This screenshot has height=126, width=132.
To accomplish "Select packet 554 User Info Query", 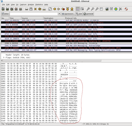I will pos(66,23).
